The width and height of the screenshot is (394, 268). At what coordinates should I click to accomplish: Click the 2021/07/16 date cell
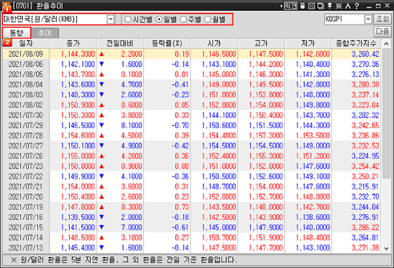25,217
